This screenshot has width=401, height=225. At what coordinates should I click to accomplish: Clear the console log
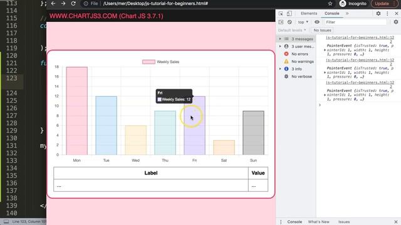[x=289, y=22]
